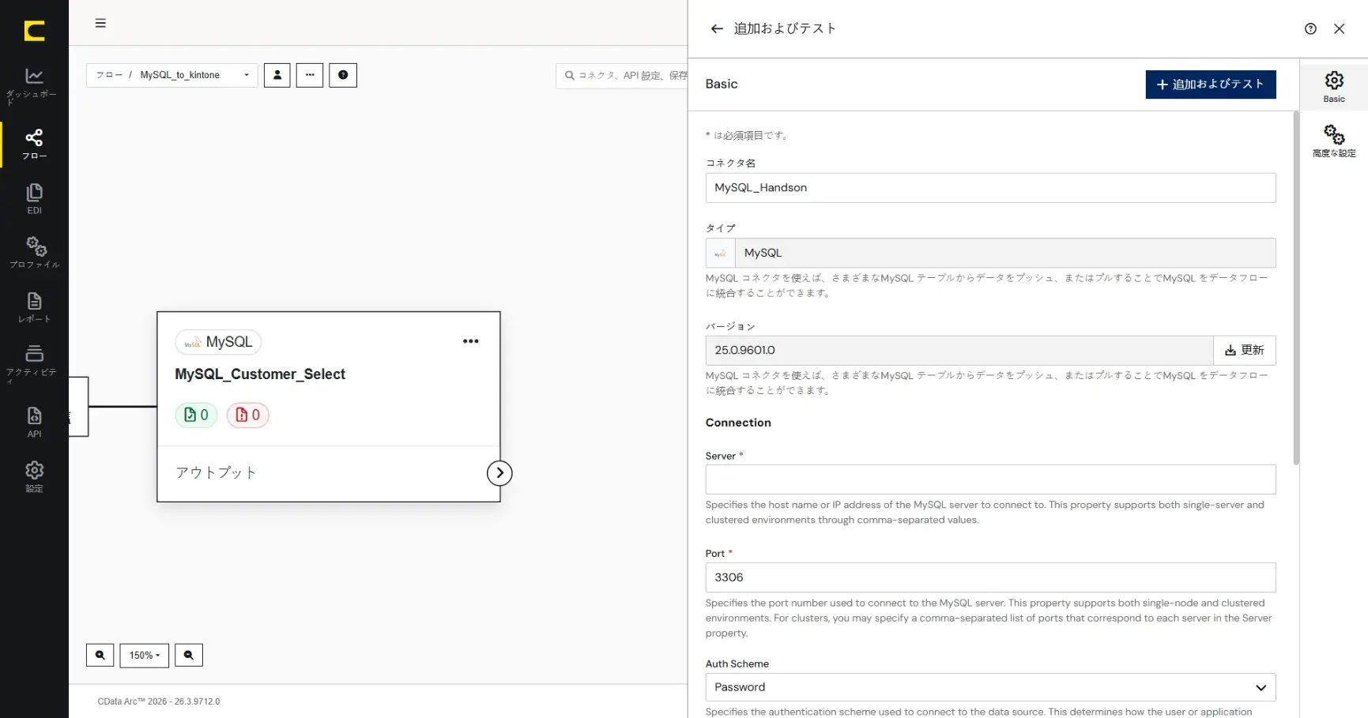1368x718 pixels.
Task: Close the 追加およびテスト panel
Action: point(1339,29)
